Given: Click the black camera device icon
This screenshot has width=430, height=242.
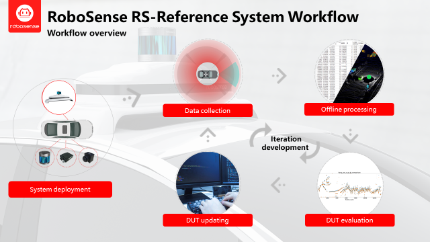Looking at the screenshot, I should click(88, 157).
